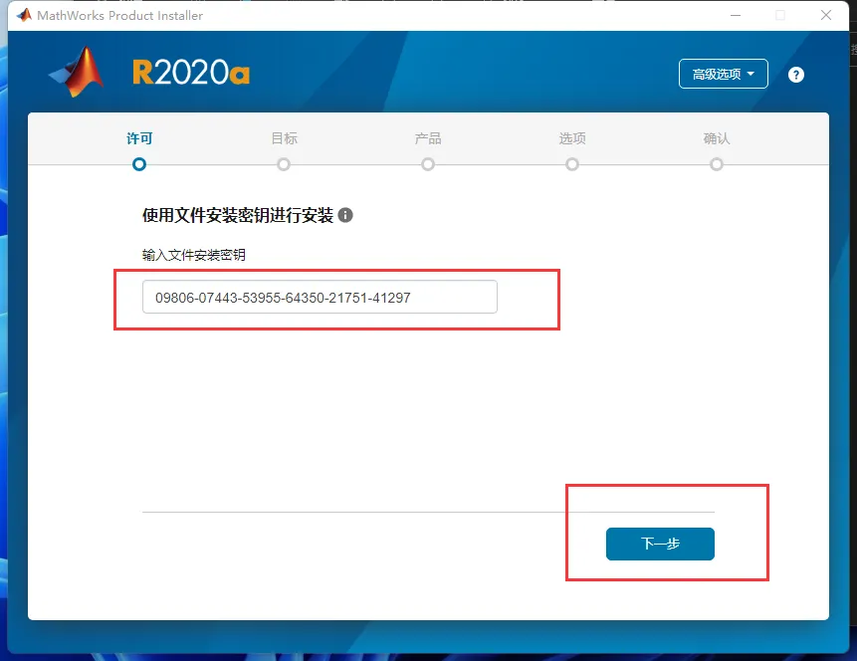
Task: Select the 产品 step tab
Action: pos(428,138)
